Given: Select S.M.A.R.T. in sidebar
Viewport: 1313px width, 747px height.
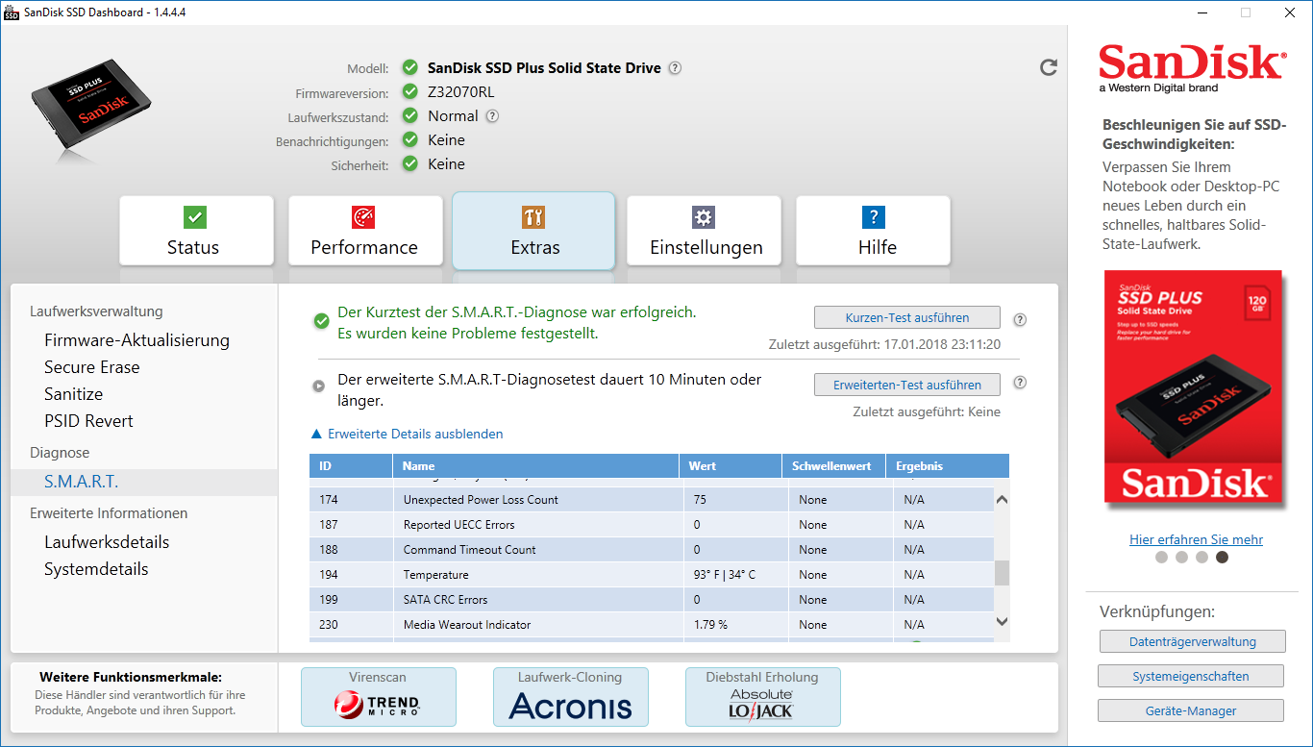Looking at the screenshot, I should (144, 482).
